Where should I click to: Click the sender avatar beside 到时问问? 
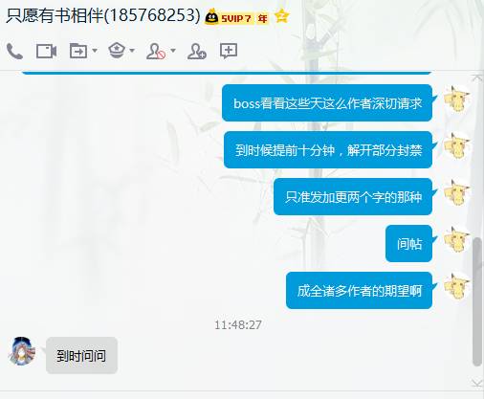coord(22,350)
